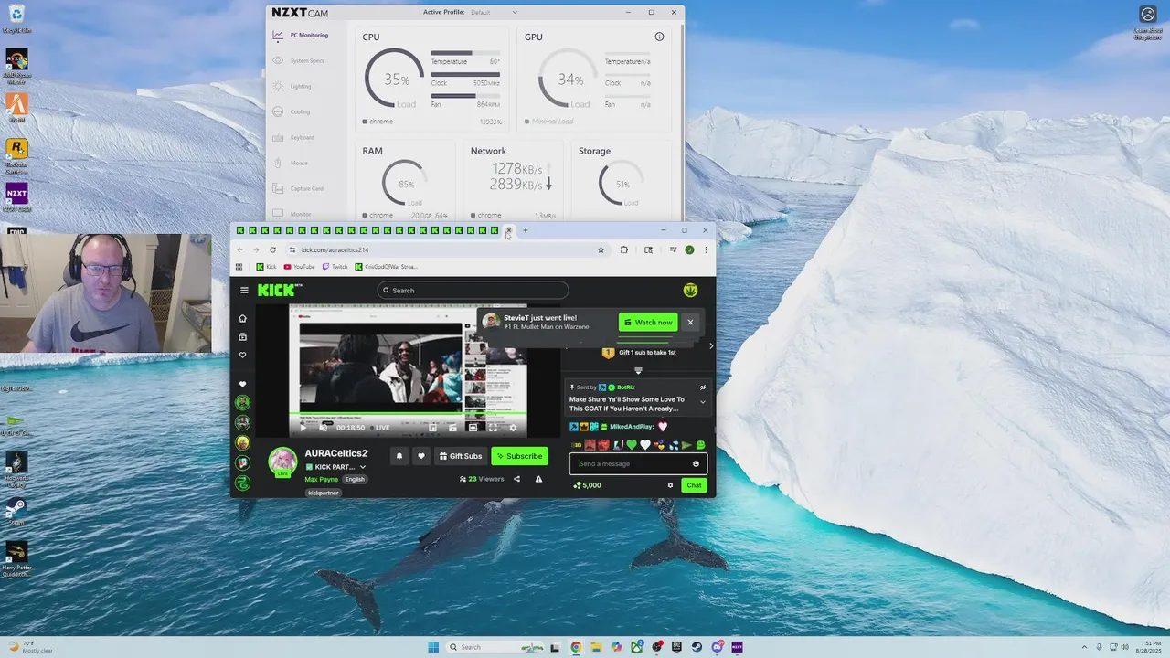Reload the Kick page in Chrome
Screen dimensions: 1170x658
pyautogui.click(x=272, y=249)
